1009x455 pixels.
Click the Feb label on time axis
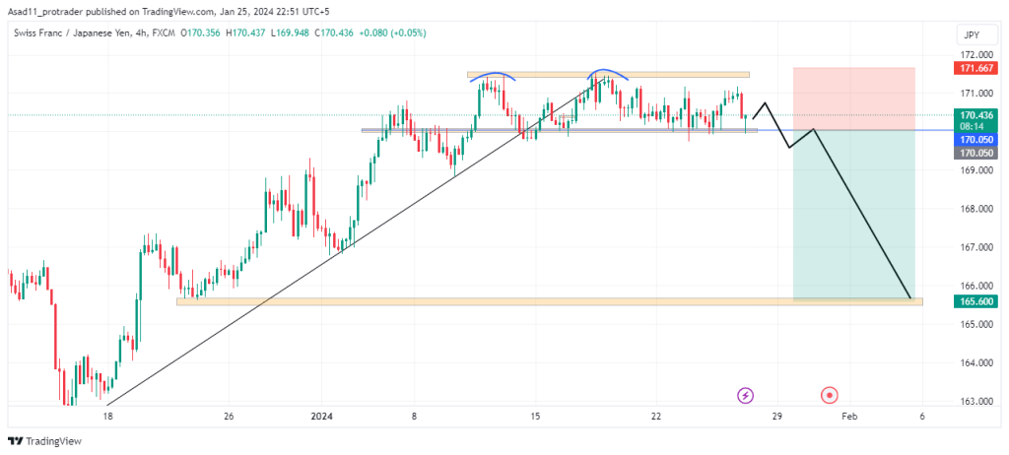click(848, 417)
